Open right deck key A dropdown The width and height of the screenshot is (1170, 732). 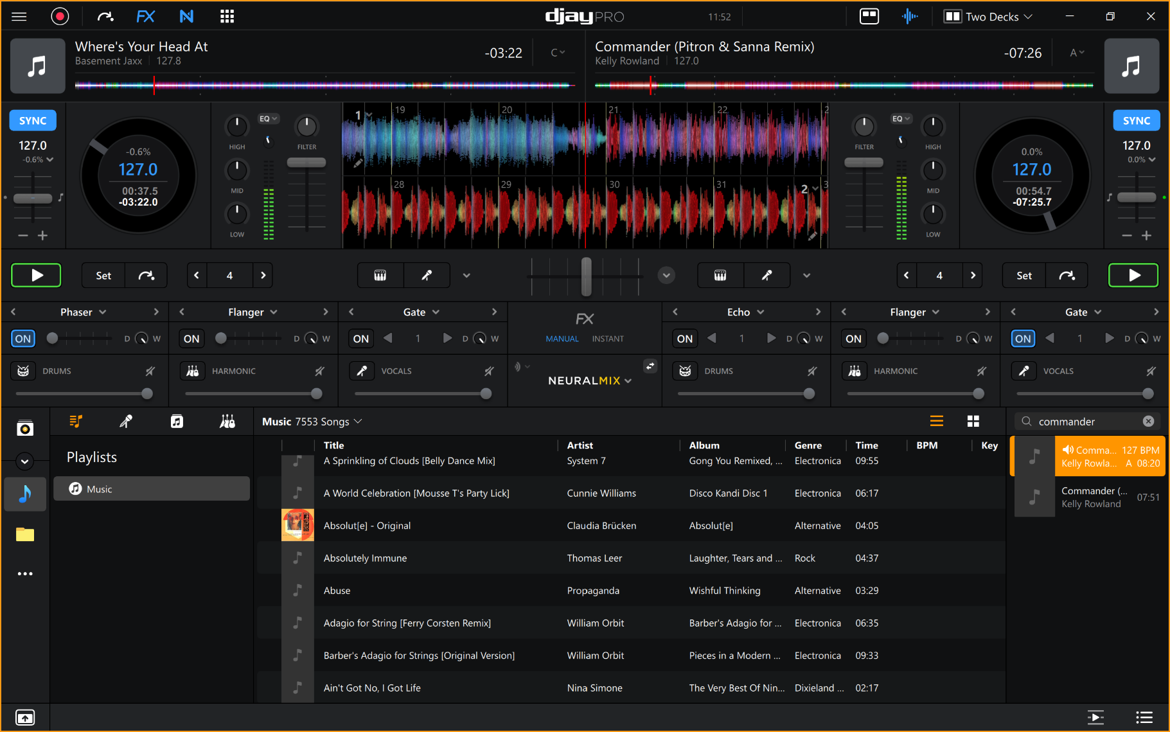pyautogui.click(x=1077, y=53)
